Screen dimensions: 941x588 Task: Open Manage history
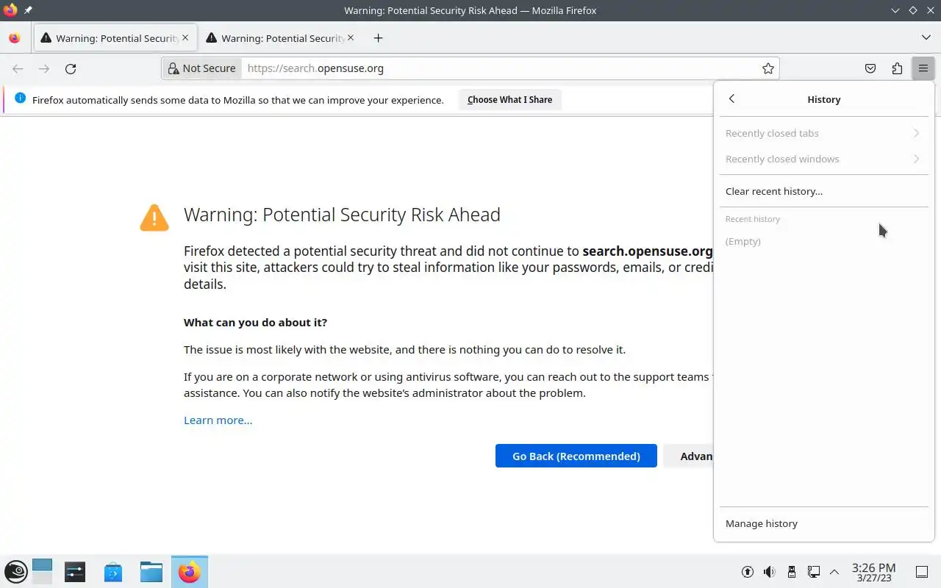[823, 523]
